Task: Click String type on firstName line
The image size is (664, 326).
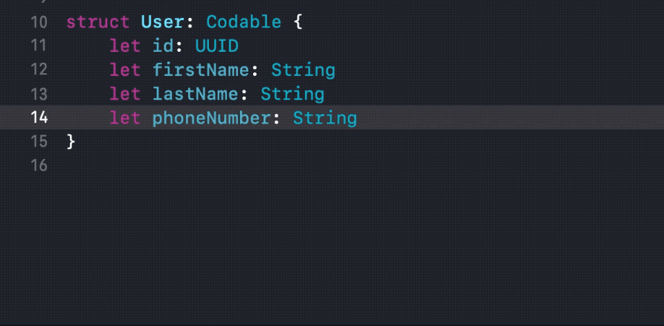Action: [x=303, y=70]
